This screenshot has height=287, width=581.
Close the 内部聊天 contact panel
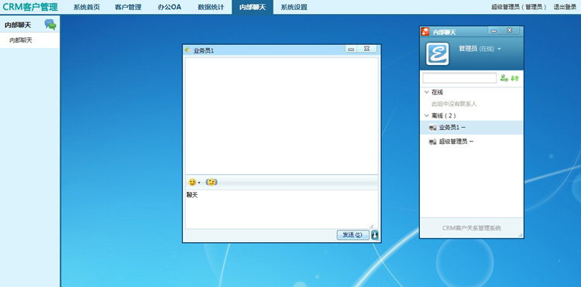point(510,31)
